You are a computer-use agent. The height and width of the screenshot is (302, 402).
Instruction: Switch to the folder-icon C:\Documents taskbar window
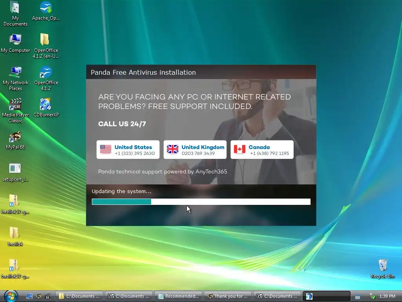pos(79,296)
